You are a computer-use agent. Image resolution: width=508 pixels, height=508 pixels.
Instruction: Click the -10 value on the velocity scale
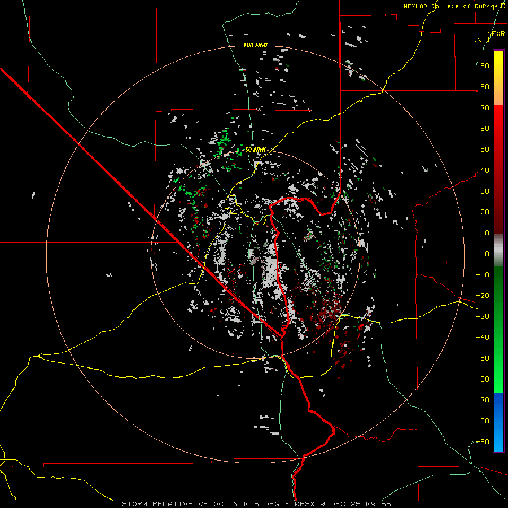483,275
